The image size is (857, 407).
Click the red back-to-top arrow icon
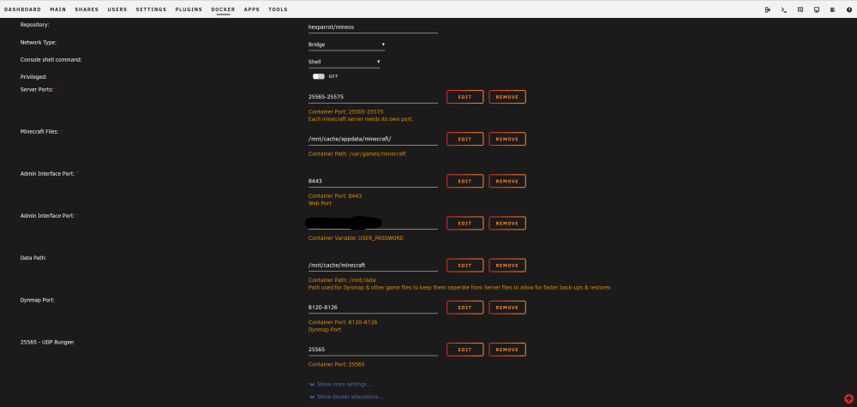(848, 398)
